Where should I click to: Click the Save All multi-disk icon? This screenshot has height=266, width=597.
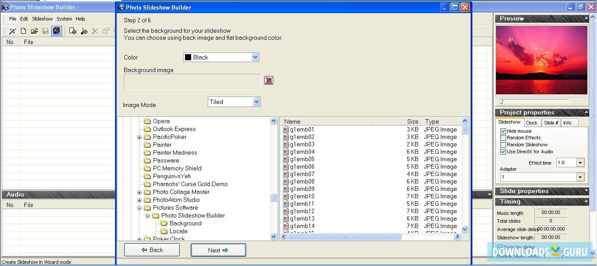tap(56, 31)
